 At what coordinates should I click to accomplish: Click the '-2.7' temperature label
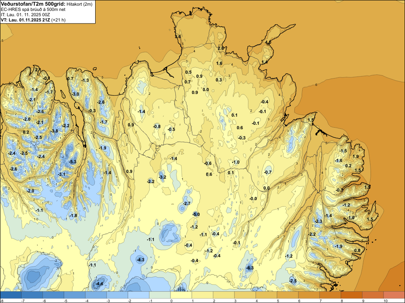[186, 203]
